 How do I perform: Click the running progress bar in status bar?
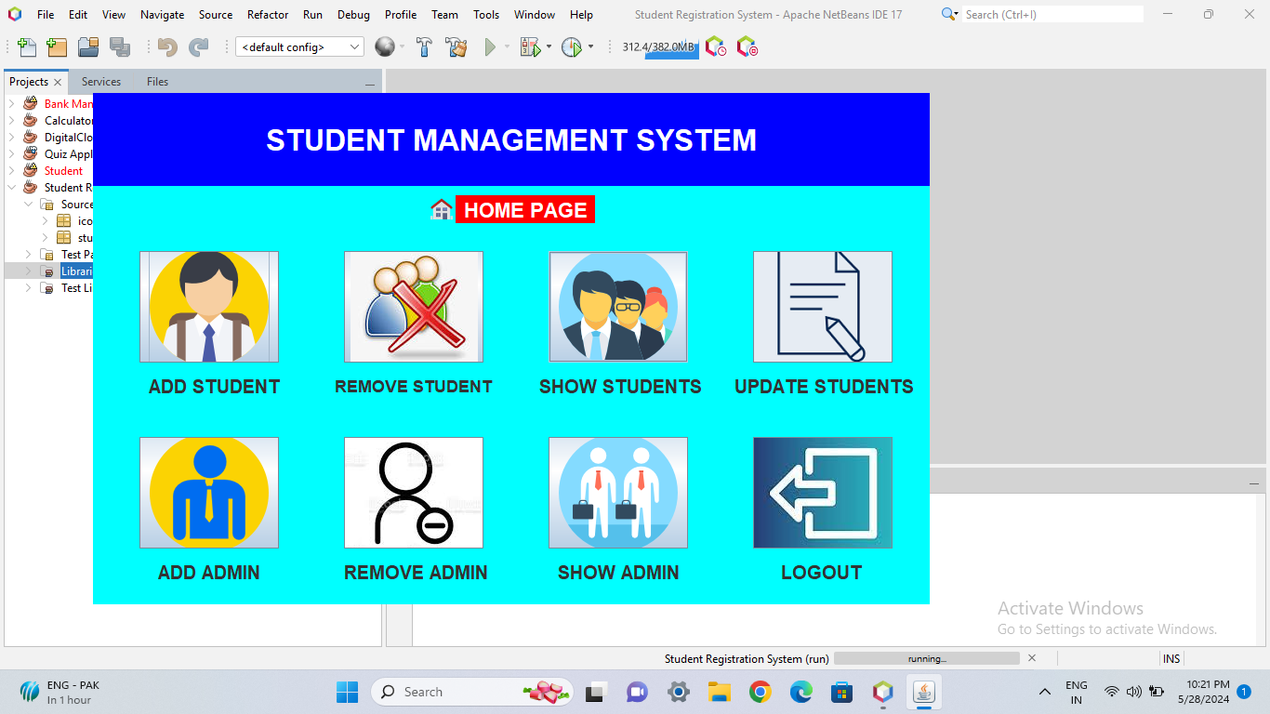pos(927,658)
